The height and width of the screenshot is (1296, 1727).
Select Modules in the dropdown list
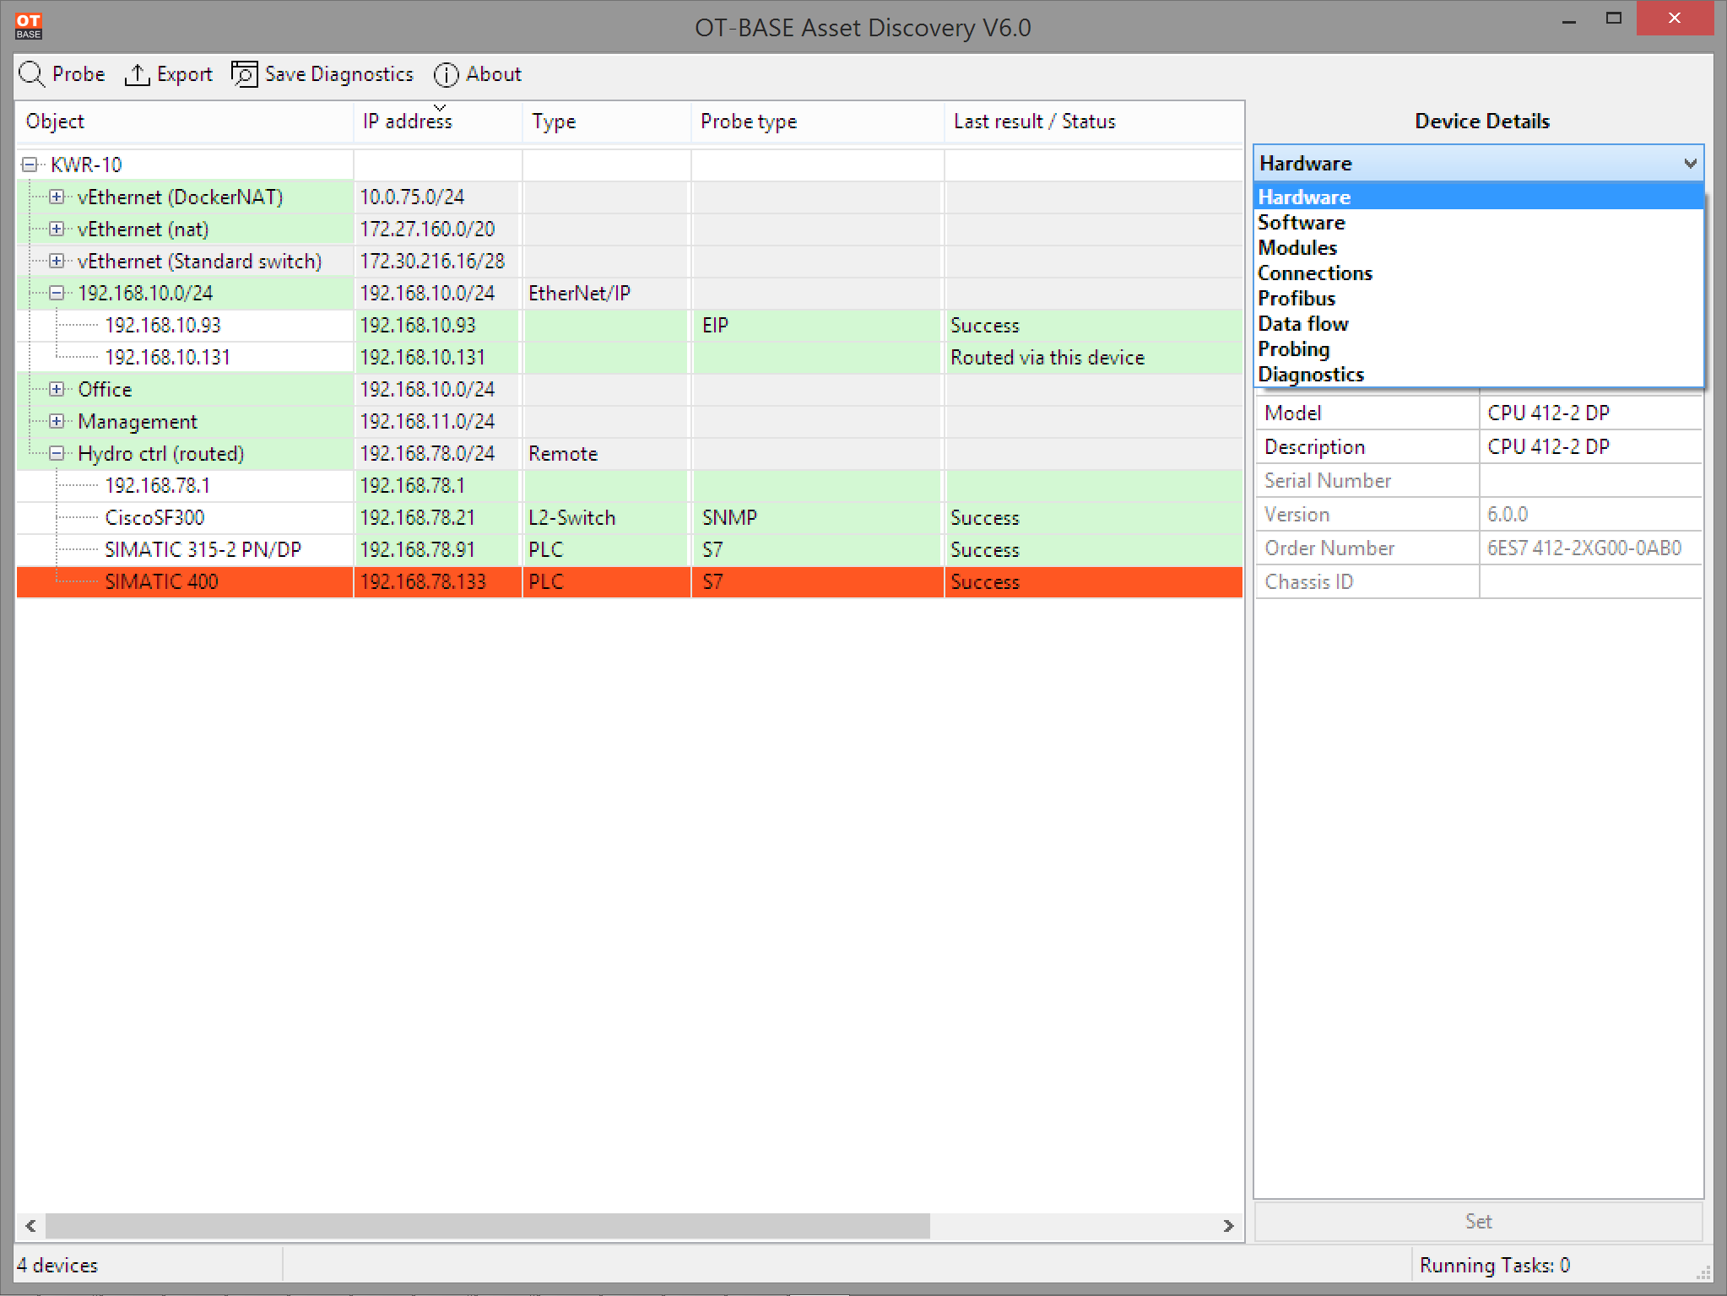pos(1478,247)
